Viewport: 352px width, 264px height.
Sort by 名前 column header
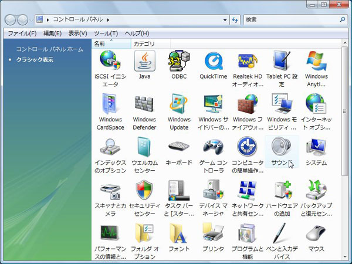[x=111, y=44]
